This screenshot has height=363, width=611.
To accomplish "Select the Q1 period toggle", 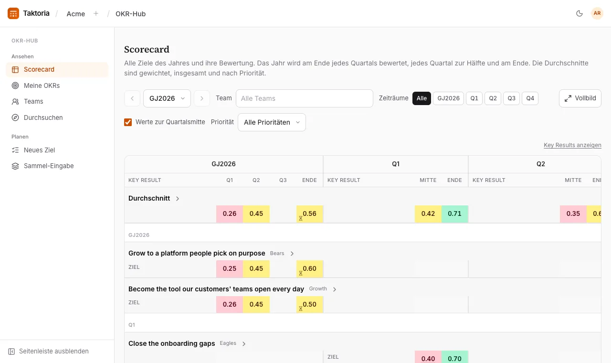I will click(x=474, y=98).
